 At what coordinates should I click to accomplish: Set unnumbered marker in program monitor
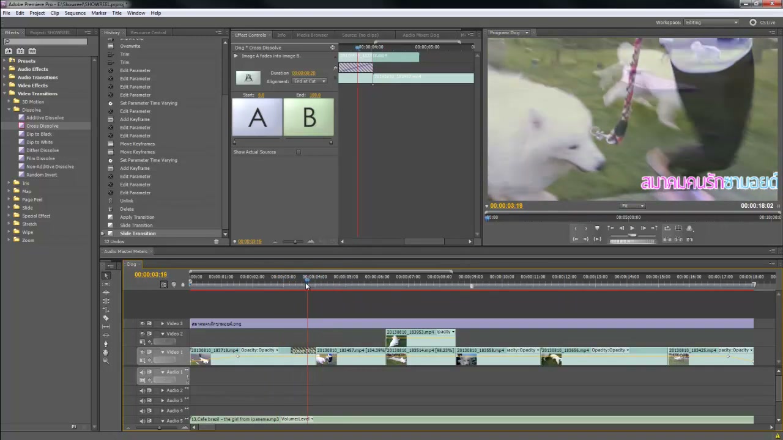click(x=597, y=228)
